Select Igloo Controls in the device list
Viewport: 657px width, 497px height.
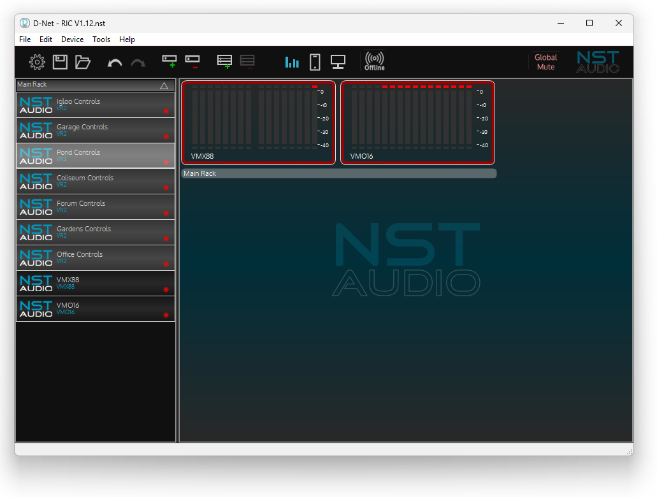[96, 104]
